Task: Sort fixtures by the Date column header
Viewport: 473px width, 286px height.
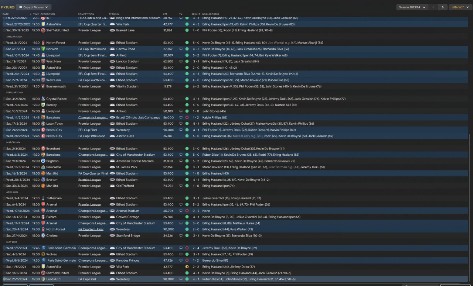Action: click(x=6, y=14)
